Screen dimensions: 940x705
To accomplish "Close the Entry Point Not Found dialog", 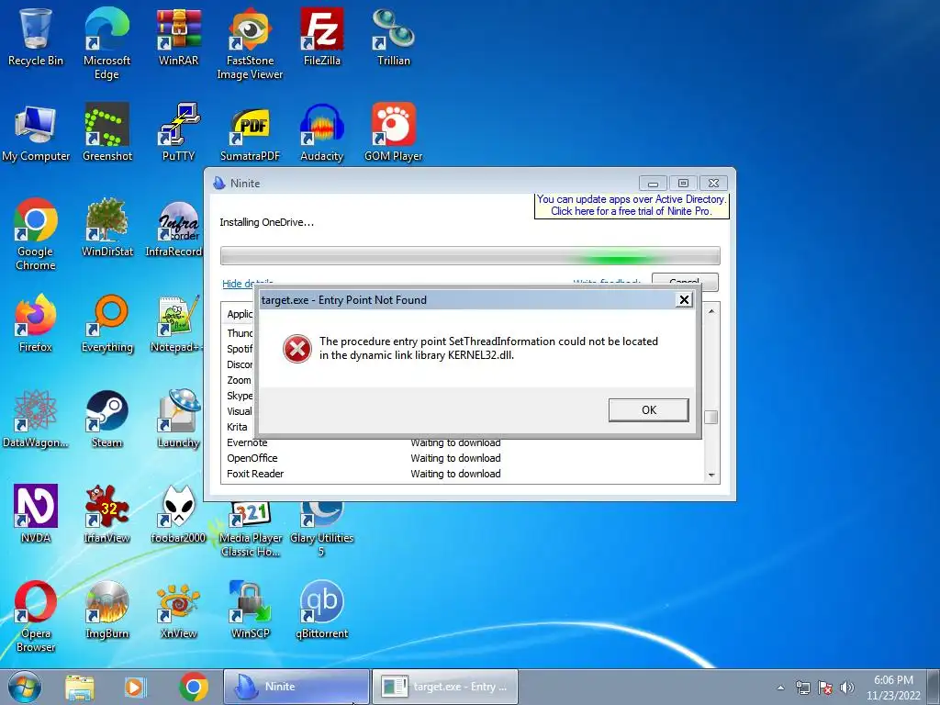I will click(683, 300).
